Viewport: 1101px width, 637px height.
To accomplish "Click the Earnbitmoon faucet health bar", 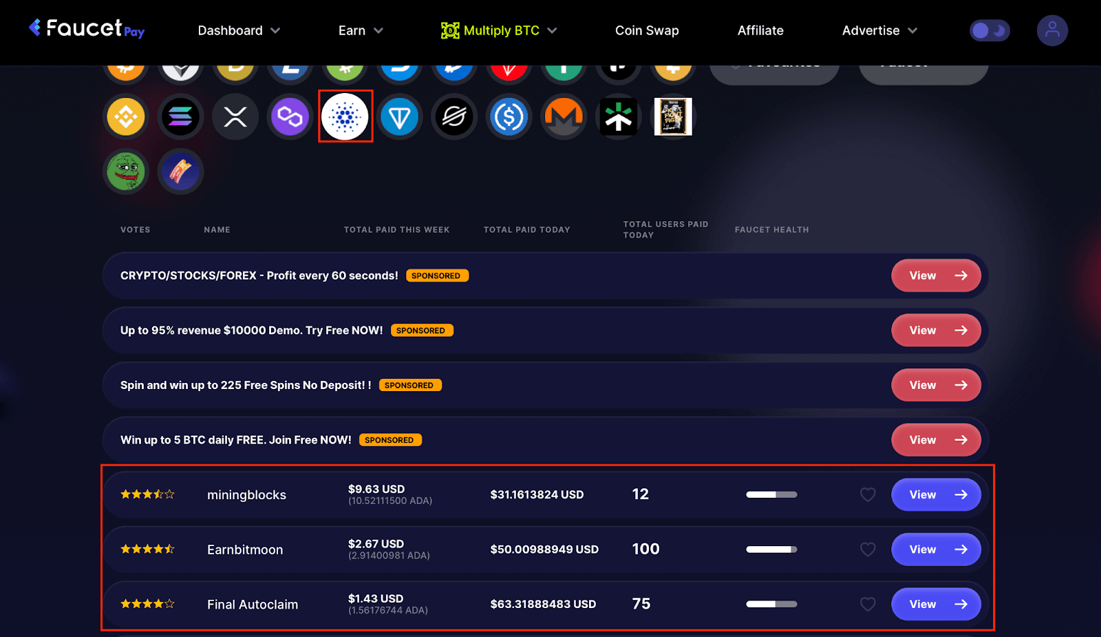I will (x=771, y=550).
